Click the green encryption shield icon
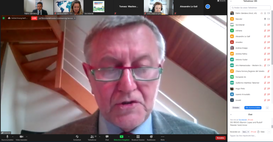The height and width of the screenshot is (142, 273). (4, 18)
